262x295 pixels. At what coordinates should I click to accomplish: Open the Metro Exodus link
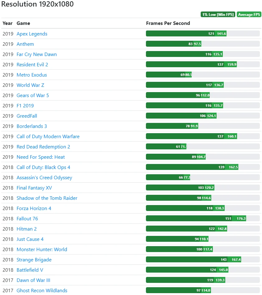pos(31,75)
